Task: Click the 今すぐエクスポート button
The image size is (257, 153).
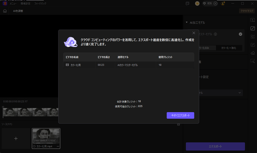Action: click(x=181, y=115)
